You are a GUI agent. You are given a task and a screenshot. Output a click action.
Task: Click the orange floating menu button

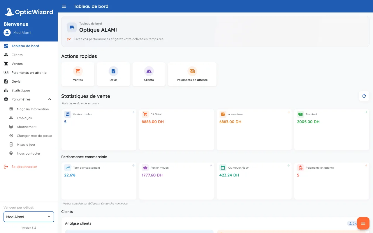coord(363,223)
